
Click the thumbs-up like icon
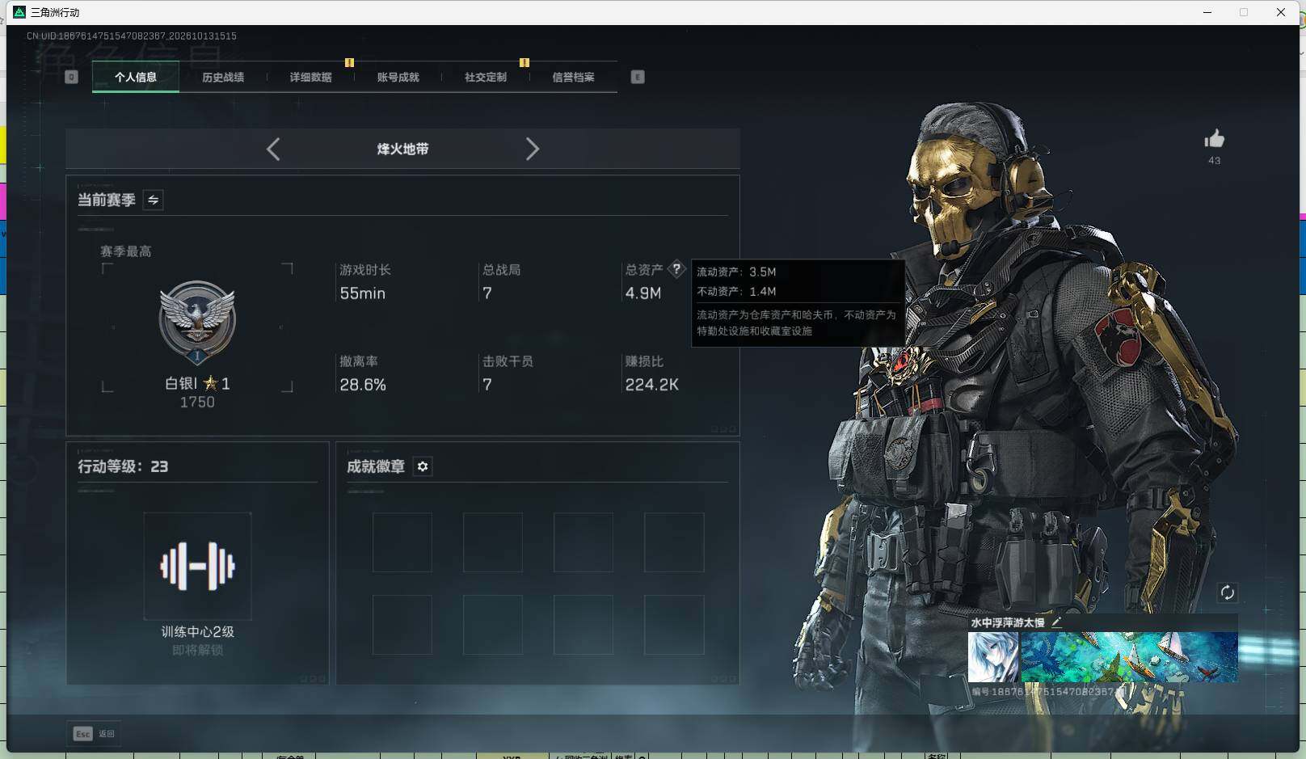[x=1214, y=139]
